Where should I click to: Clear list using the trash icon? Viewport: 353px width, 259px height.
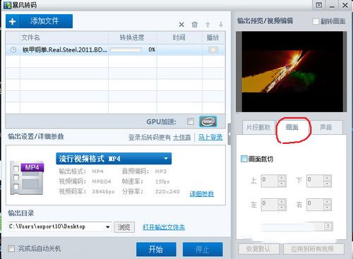pos(195,25)
